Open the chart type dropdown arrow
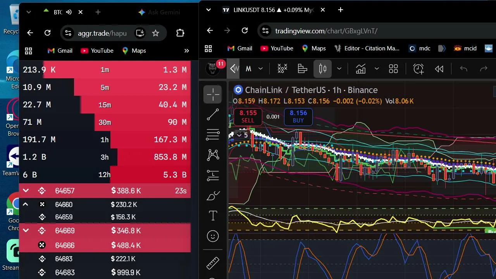 point(339,69)
